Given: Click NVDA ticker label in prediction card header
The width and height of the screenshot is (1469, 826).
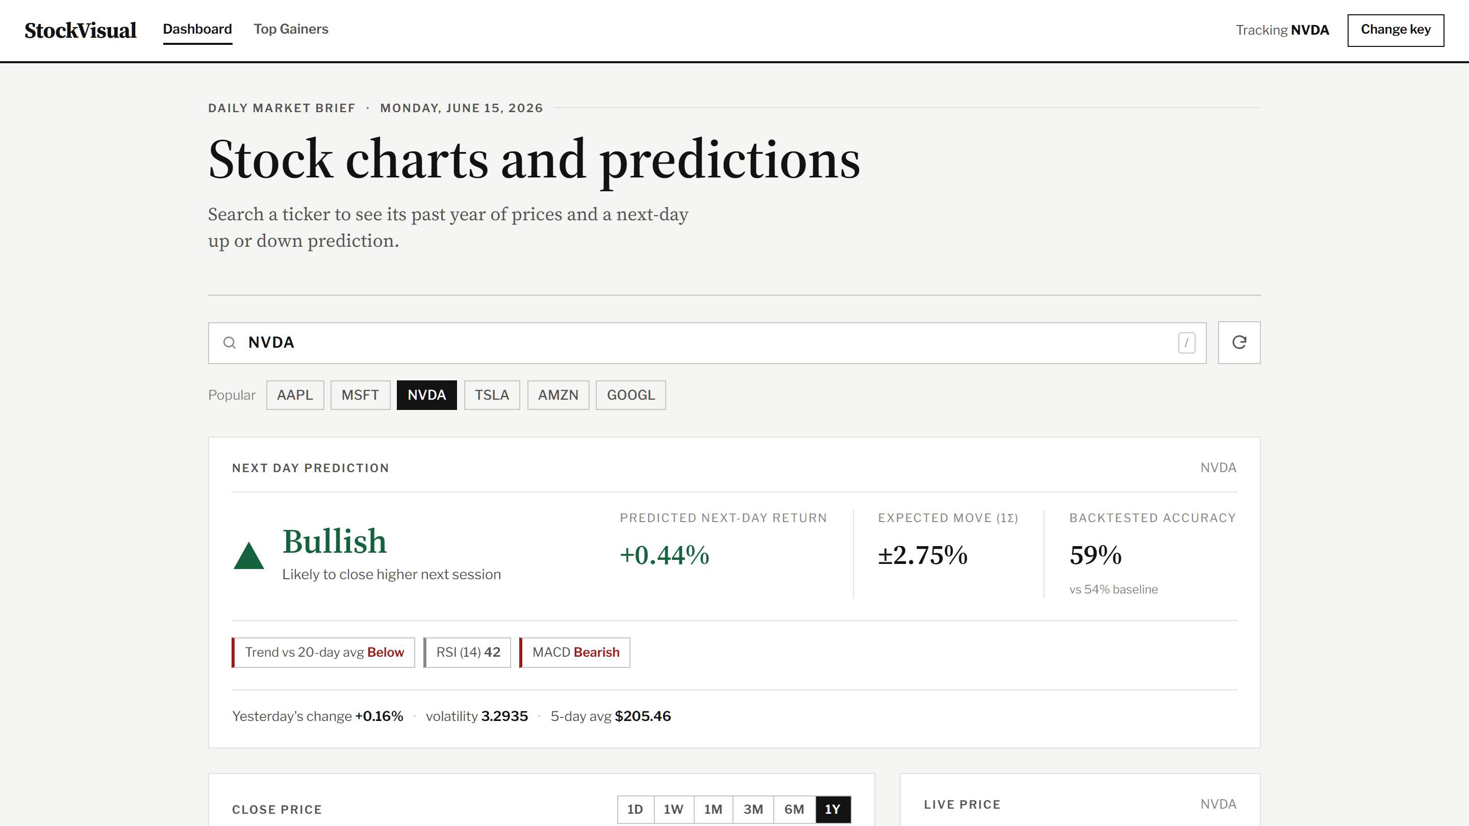Looking at the screenshot, I should click(x=1218, y=468).
